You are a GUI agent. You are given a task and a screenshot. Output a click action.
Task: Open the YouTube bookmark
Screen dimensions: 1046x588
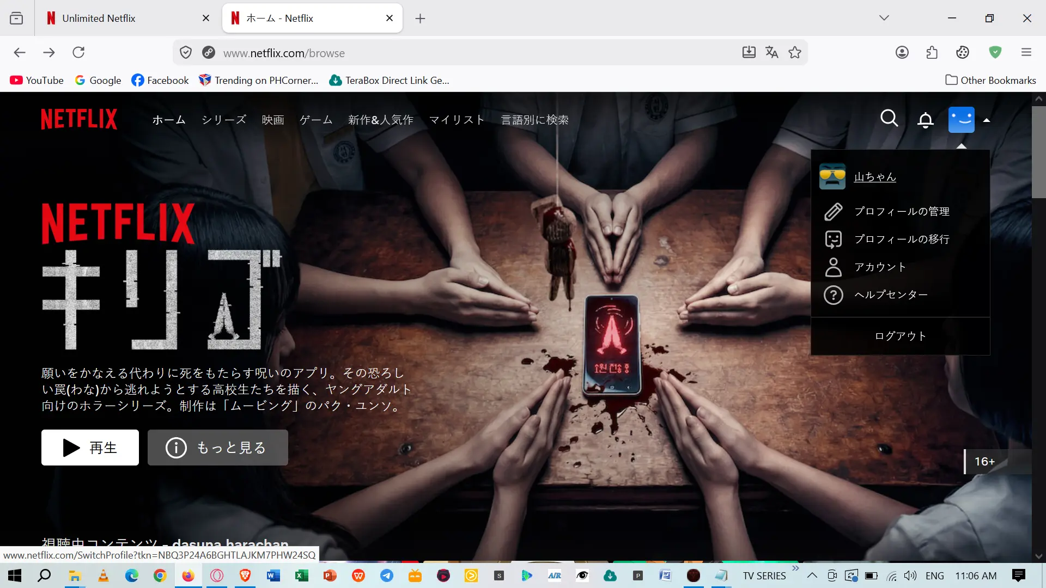(x=37, y=81)
